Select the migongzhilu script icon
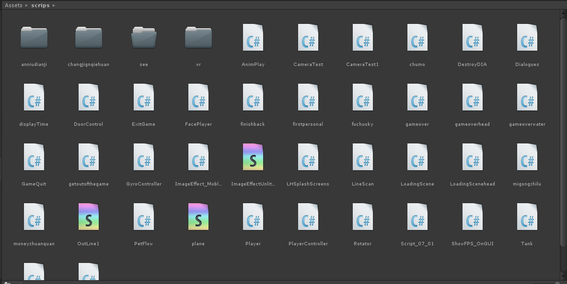This screenshot has height=284, width=567. coord(527,157)
